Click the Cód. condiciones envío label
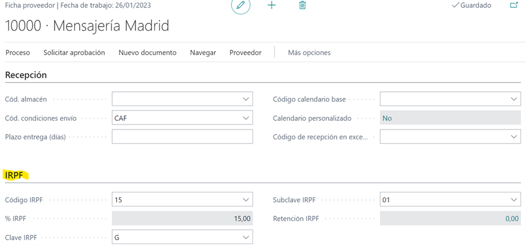 pos(41,118)
